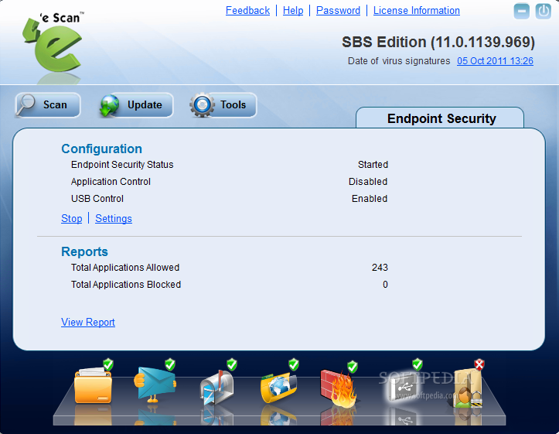559x434 pixels.
Task: Click the Update button
Action: coord(136,105)
